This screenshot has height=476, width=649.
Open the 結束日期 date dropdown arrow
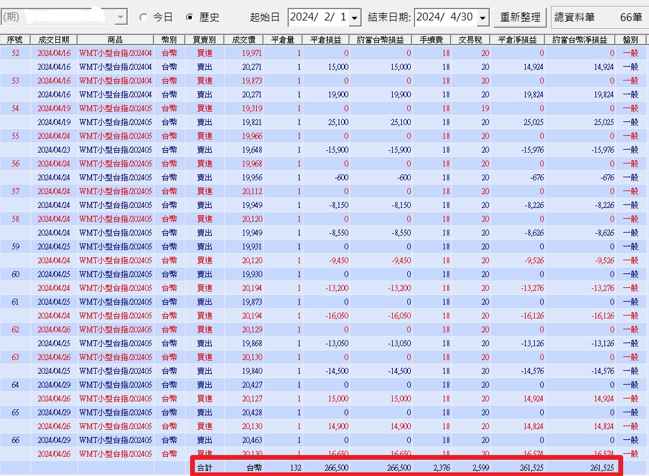[x=482, y=18]
